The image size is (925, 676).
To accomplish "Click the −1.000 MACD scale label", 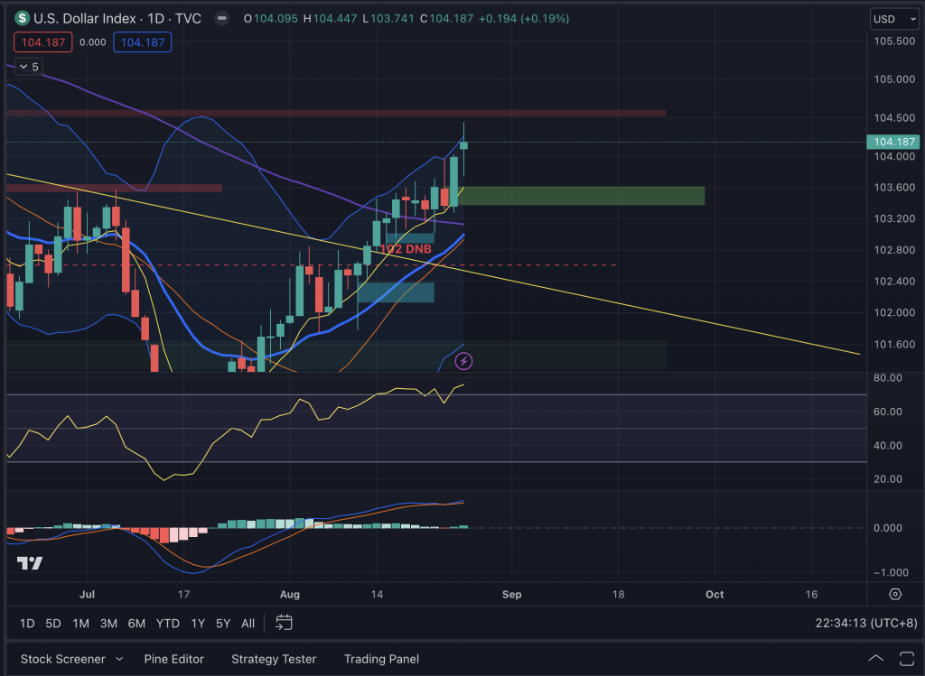I will [891, 572].
